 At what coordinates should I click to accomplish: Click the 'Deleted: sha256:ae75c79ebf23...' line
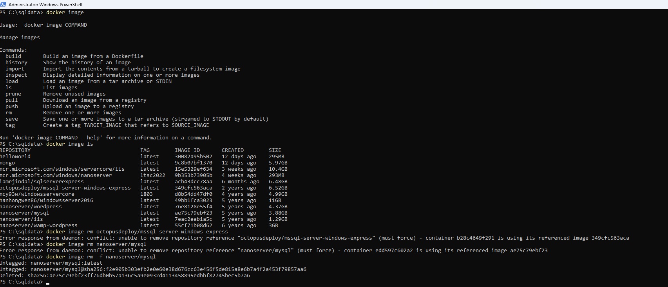click(x=125, y=276)
